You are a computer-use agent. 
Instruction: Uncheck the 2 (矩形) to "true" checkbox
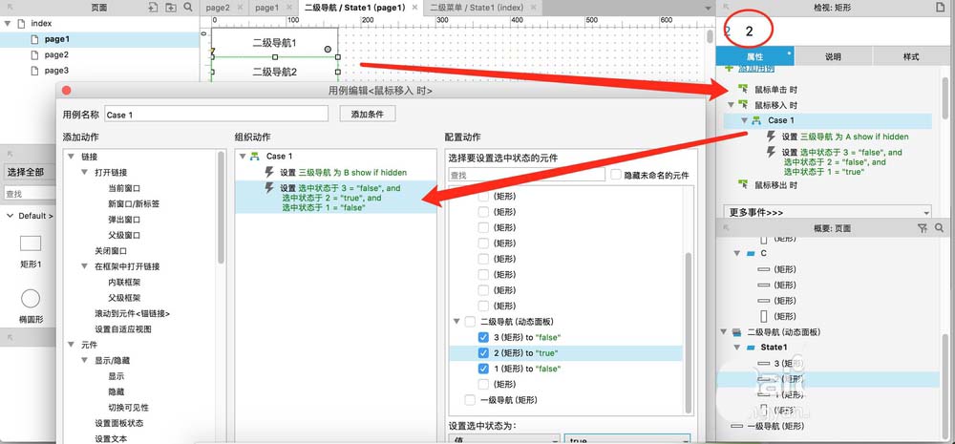pyautogui.click(x=483, y=352)
